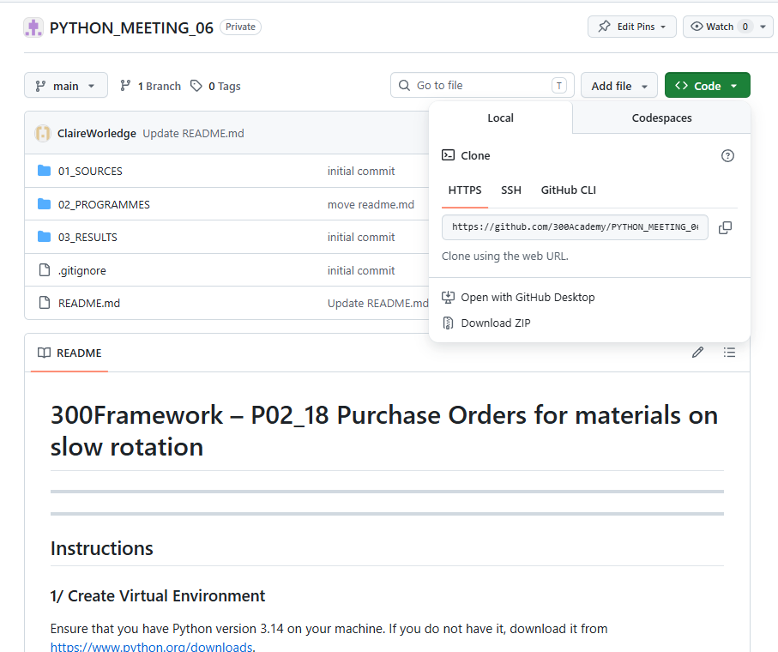Select the SSH clone tab
The width and height of the screenshot is (778, 652).
[511, 190]
